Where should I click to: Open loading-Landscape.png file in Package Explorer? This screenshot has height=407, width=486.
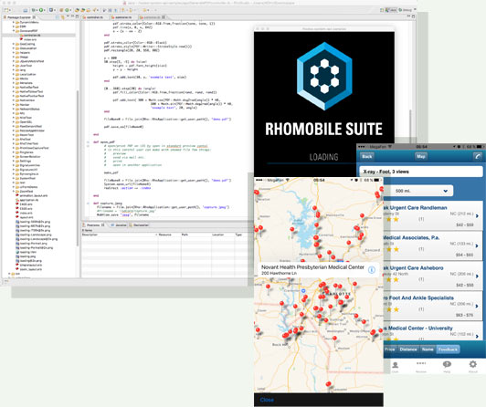[x=34, y=235]
